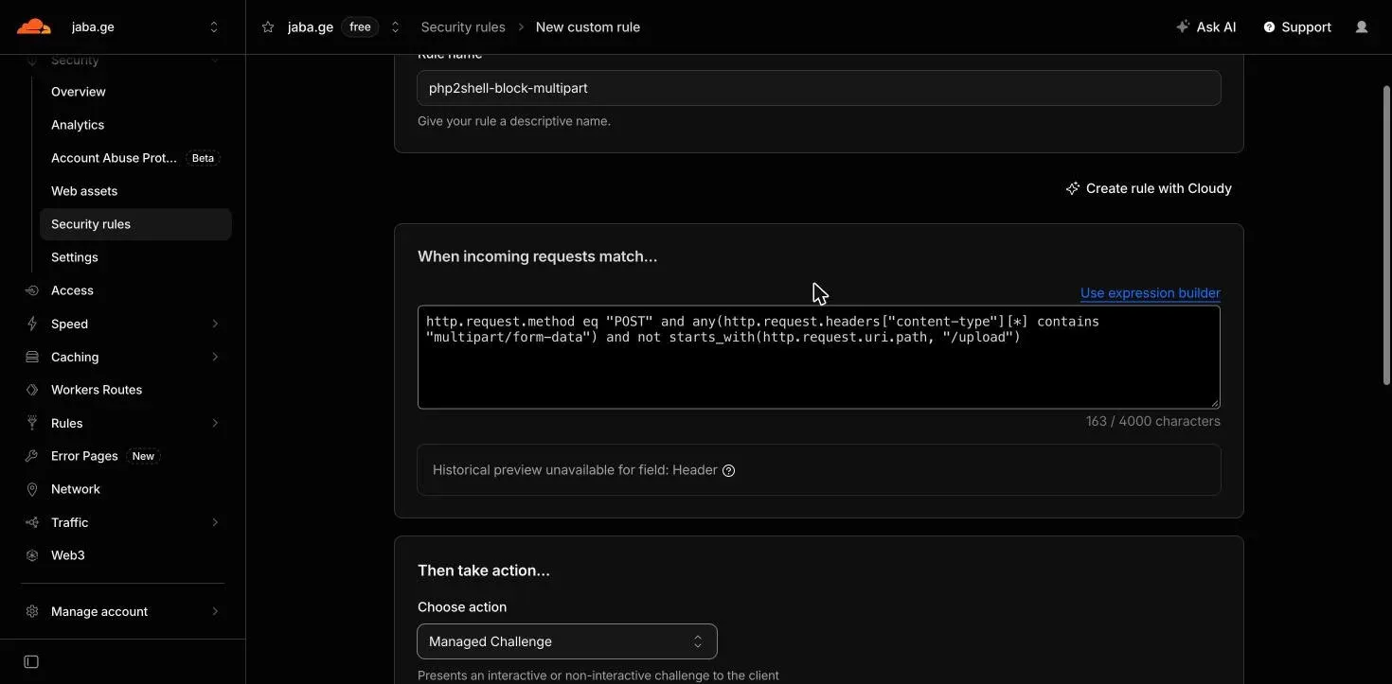Click the 163 / 4000 characters counter
1392x684 pixels.
click(x=1152, y=421)
